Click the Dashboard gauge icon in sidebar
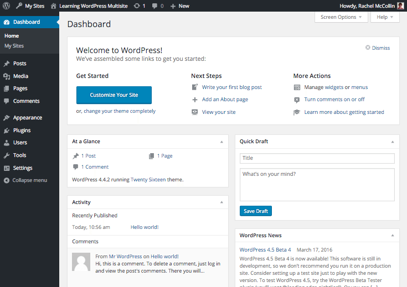This screenshot has height=287, width=407. click(7, 22)
